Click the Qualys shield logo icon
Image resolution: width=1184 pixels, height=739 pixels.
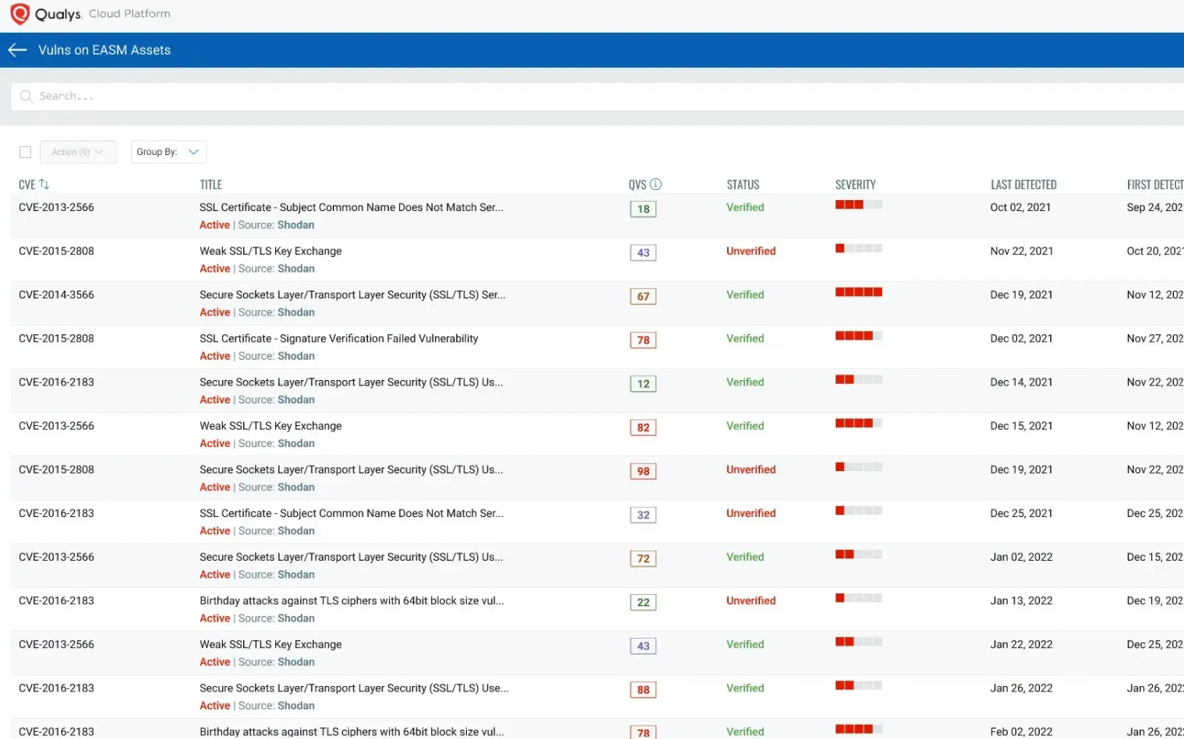tap(19, 14)
